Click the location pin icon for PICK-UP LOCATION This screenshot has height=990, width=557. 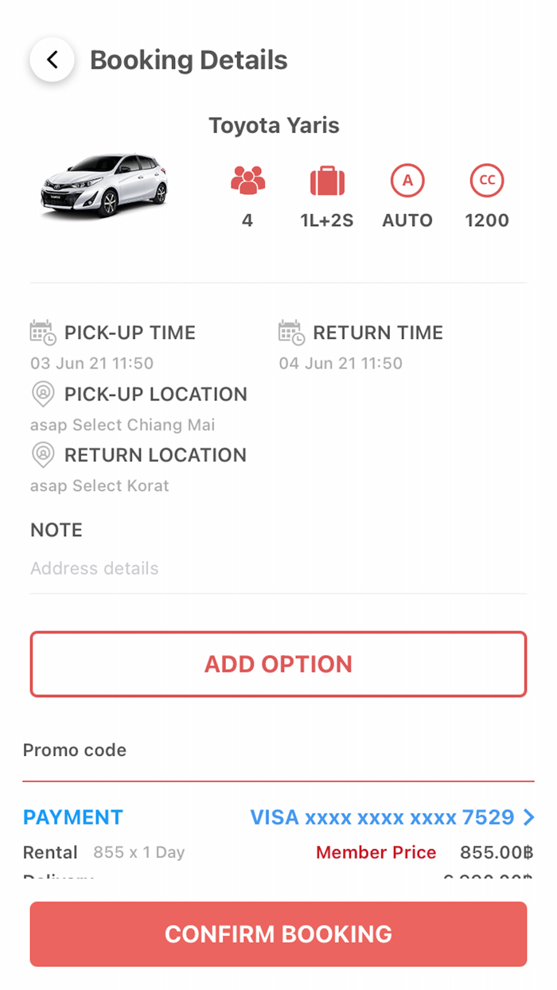point(42,394)
